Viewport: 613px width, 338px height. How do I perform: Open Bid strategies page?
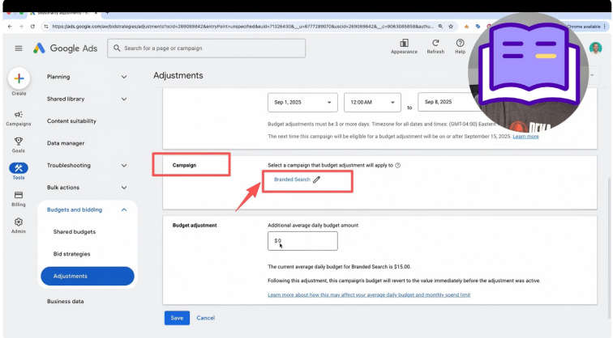(71, 254)
